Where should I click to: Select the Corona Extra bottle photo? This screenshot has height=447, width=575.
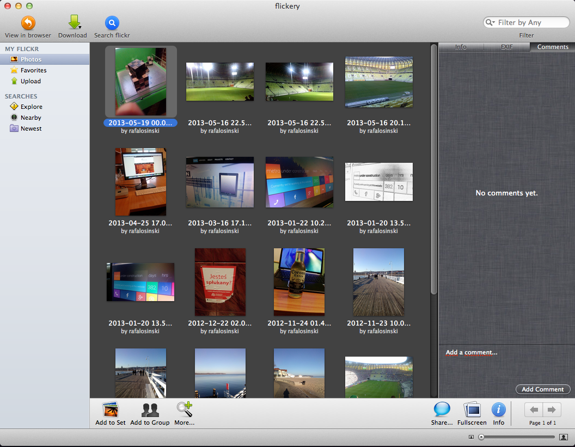pos(299,282)
